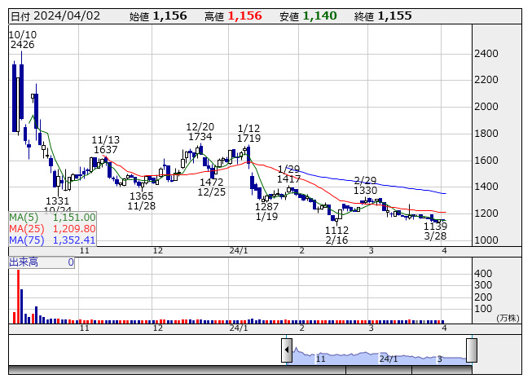
Task: Click the 2/16 1112 low label
Action: [x=336, y=236]
